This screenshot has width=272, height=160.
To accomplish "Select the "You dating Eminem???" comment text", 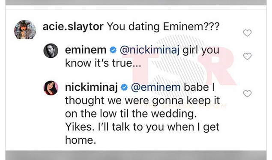I will (x=163, y=27).
